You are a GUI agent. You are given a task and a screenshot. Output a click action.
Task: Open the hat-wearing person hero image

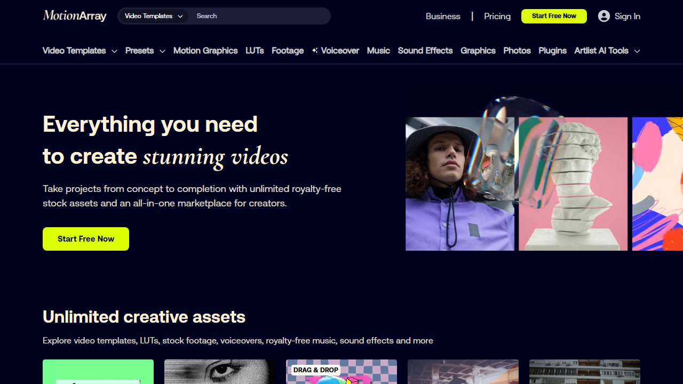coord(460,184)
